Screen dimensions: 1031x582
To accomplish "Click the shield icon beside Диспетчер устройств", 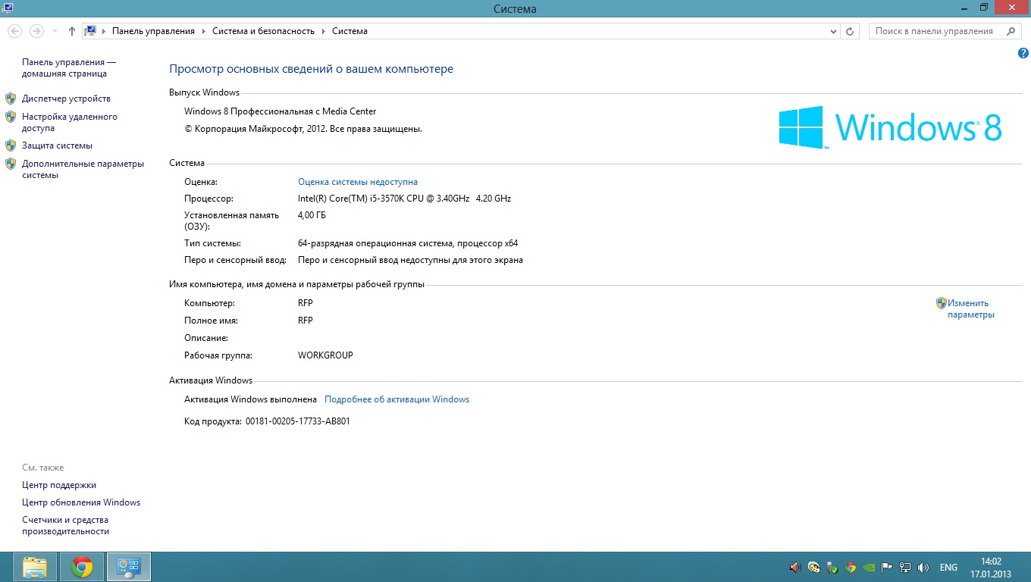I will click(x=11, y=99).
